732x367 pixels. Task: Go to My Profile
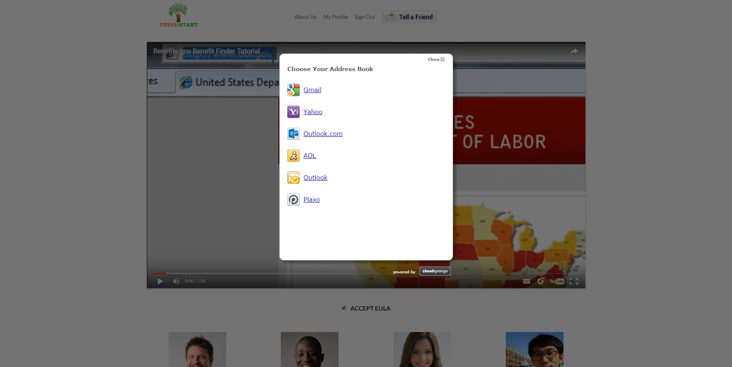(x=335, y=17)
